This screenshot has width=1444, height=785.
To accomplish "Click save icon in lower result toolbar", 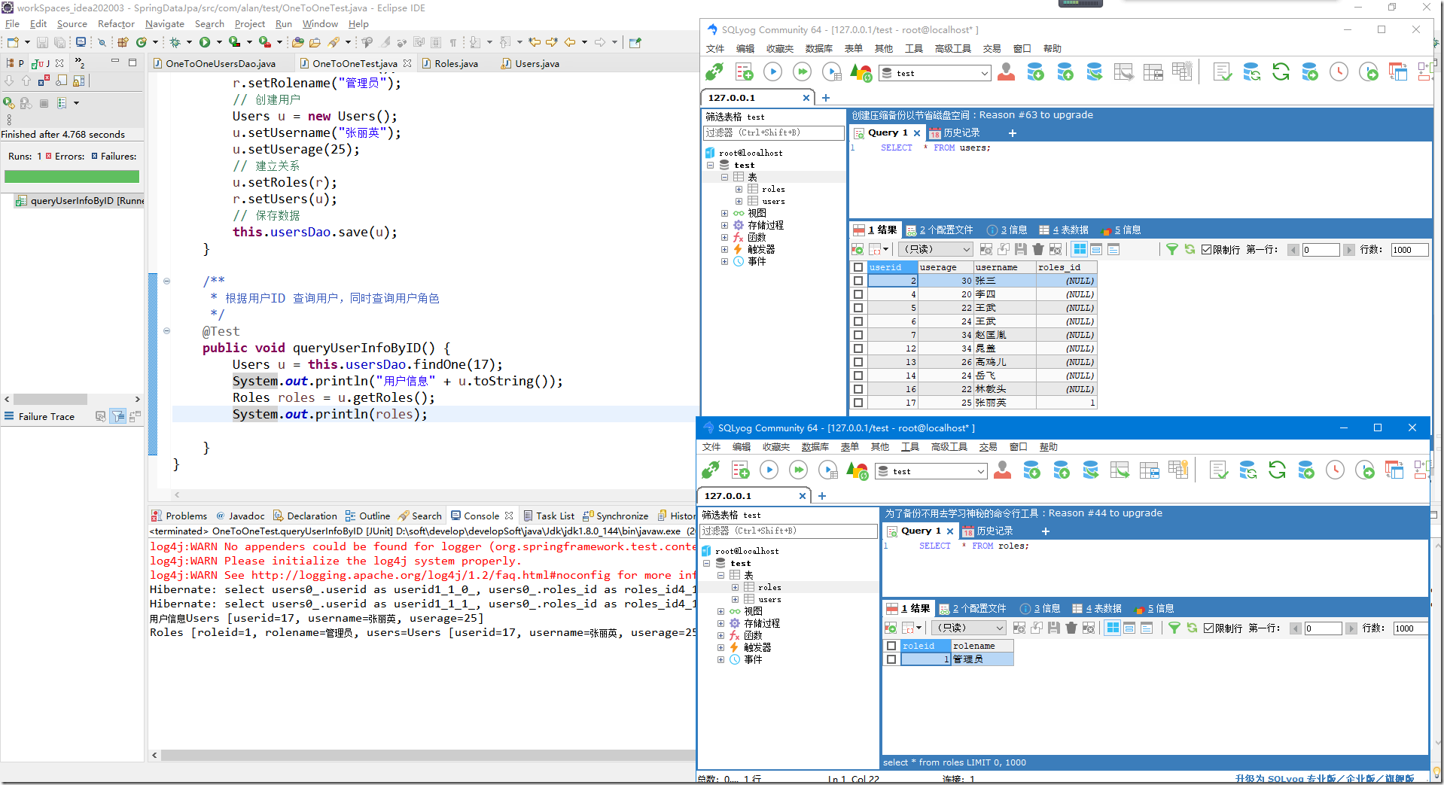I will (1054, 628).
